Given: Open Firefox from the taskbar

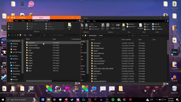Looking at the screenshot, I should tap(66, 99).
